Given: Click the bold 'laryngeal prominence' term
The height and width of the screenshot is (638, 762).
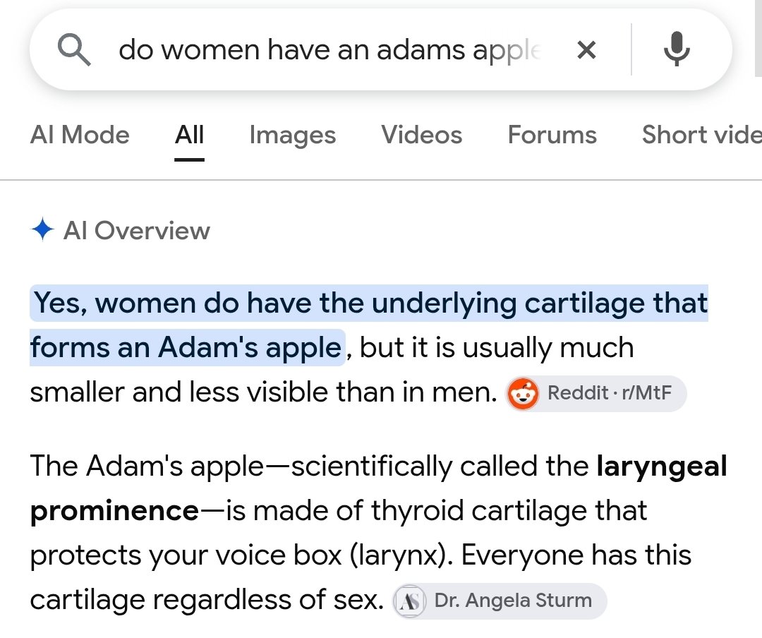Looking at the screenshot, I should pos(379,488).
